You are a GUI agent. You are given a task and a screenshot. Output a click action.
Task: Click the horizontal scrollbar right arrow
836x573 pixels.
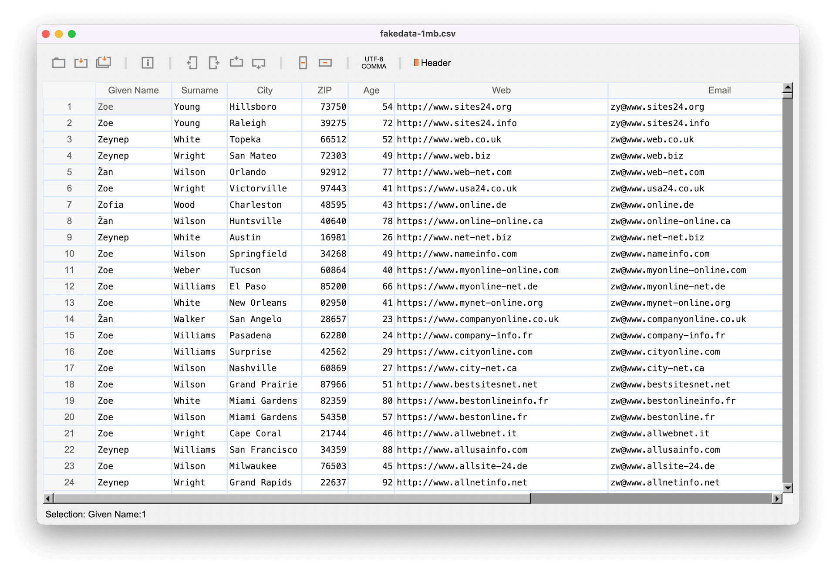click(x=777, y=499)
